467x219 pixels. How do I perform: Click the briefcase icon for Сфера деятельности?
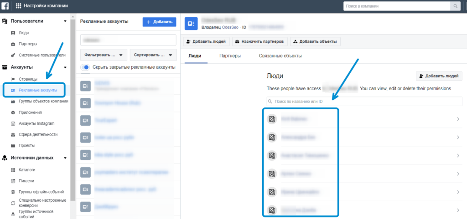click(x=13, y=135)
